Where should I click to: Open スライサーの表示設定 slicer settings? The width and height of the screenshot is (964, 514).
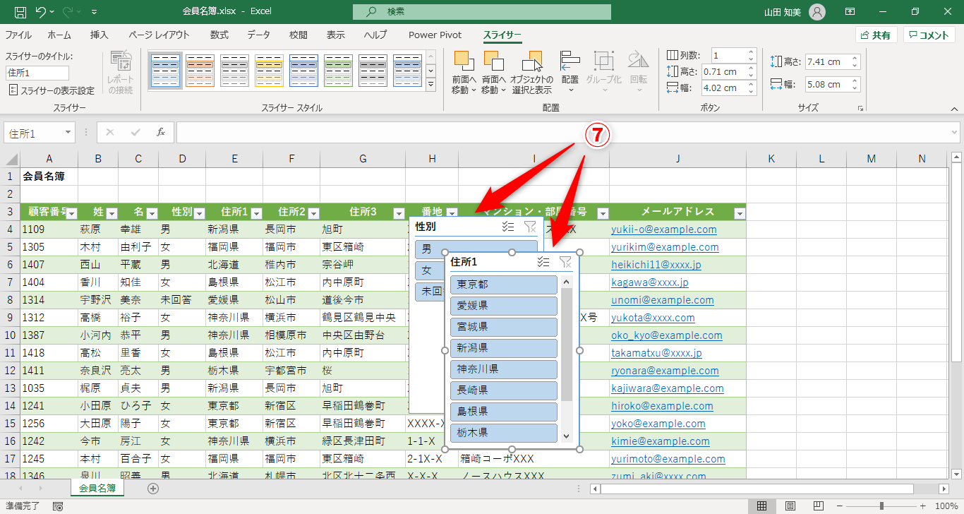point(52,90)
